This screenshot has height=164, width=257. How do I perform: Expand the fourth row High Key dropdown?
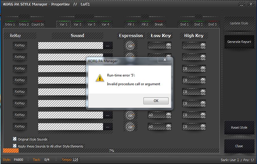point(203,80)
